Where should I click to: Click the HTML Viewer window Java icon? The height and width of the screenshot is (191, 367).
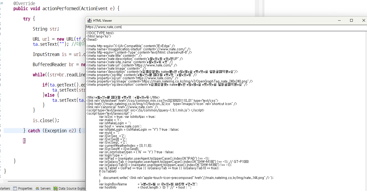89,21
